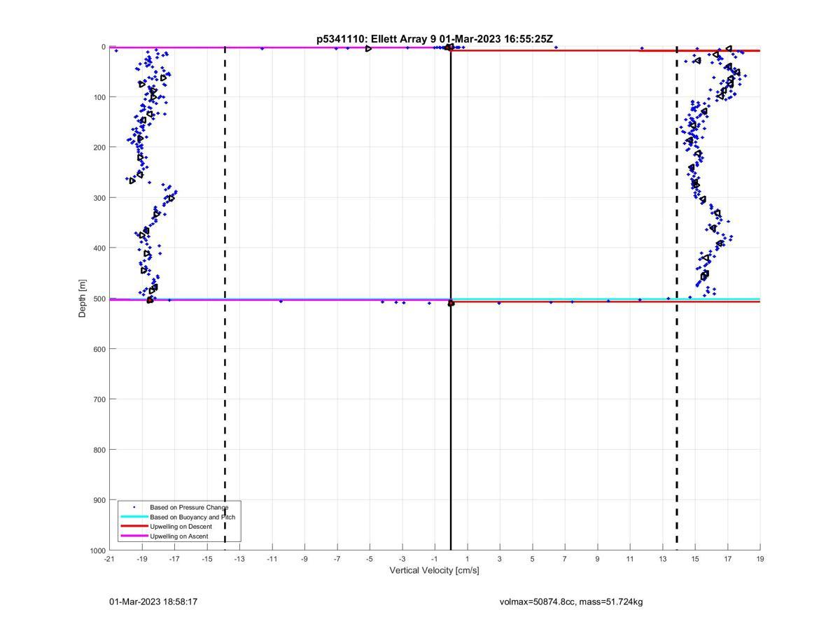Click the depth tick label '900'
Image resolution: width=840 pixels, height=619 pixels.
click(99, 500)
